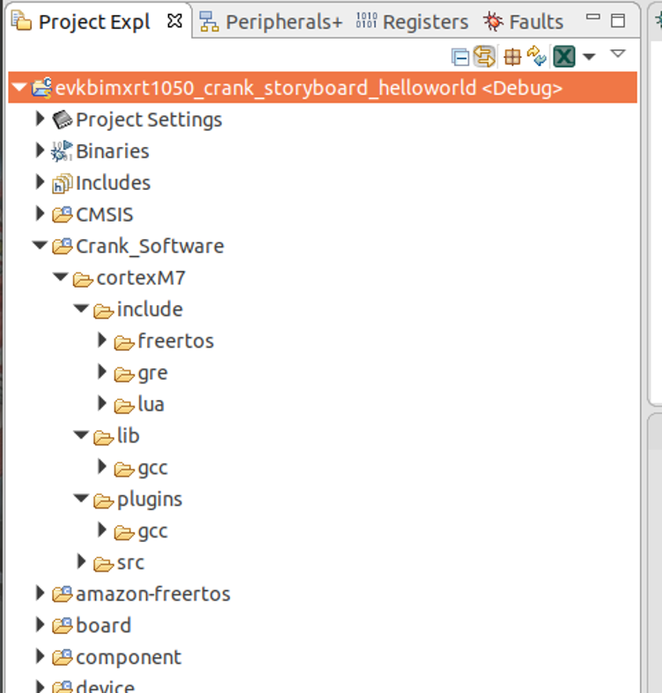Expand the CMSIS folder
This screenshot has width=662, height=693.
40,214
